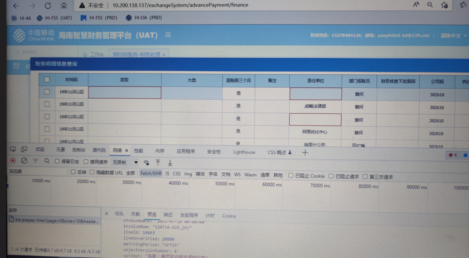469x258 pixels.
Task: Click the red error count badge
Action: 453,155
